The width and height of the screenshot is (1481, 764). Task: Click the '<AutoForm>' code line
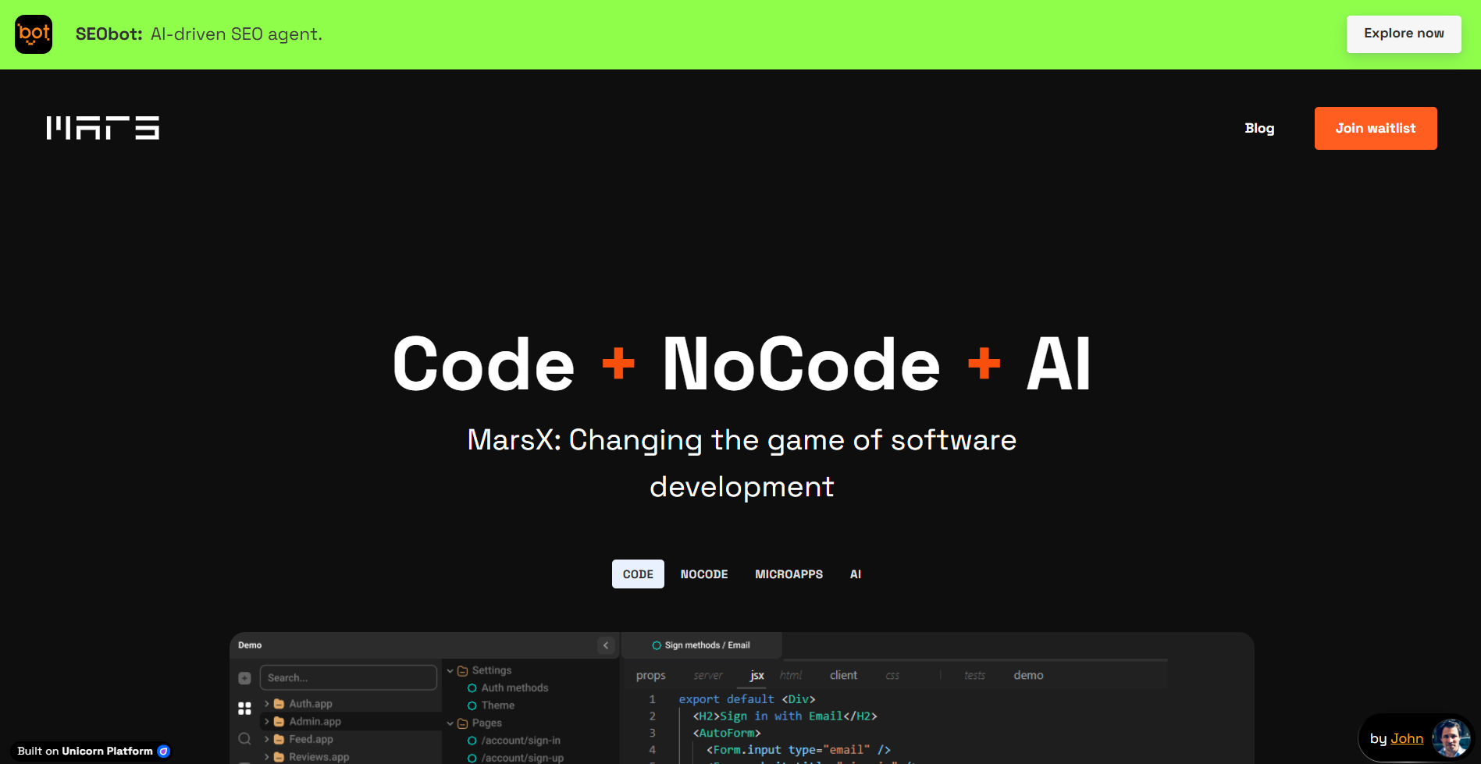coord(727,733)
